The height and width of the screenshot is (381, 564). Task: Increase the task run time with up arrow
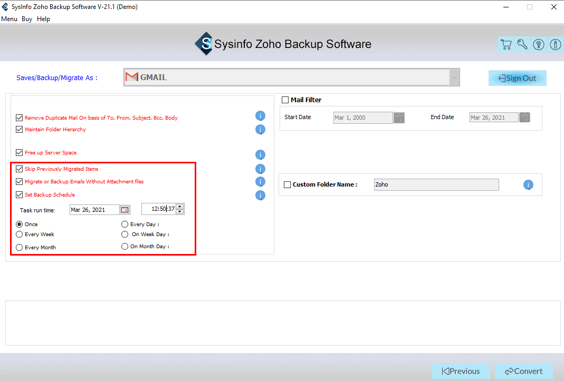click(x=180, y=207)
